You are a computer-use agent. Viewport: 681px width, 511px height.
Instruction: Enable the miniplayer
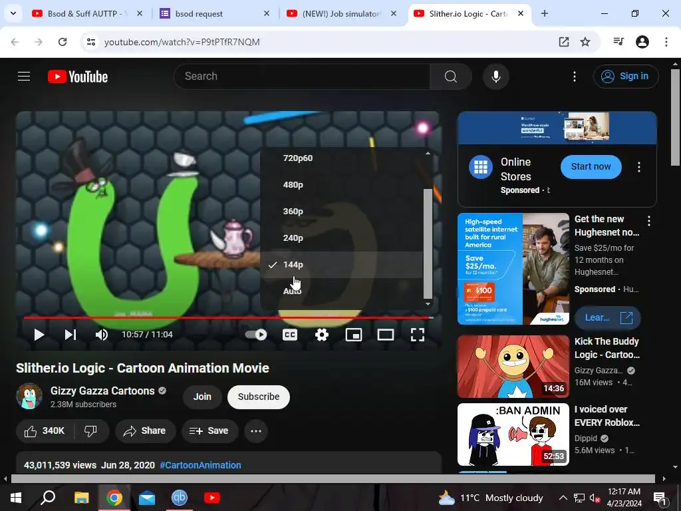point(354,335)
